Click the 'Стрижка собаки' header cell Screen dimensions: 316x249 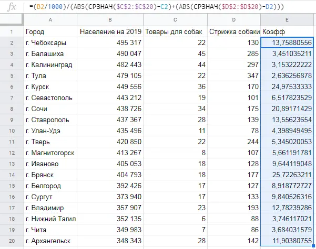pos(233,32)
